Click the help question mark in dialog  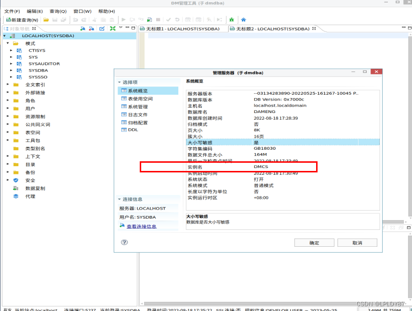point(124,242)
